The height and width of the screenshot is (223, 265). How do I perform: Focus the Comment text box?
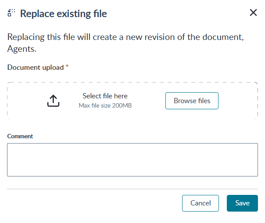pyautogui.click(x=132, y=160)
